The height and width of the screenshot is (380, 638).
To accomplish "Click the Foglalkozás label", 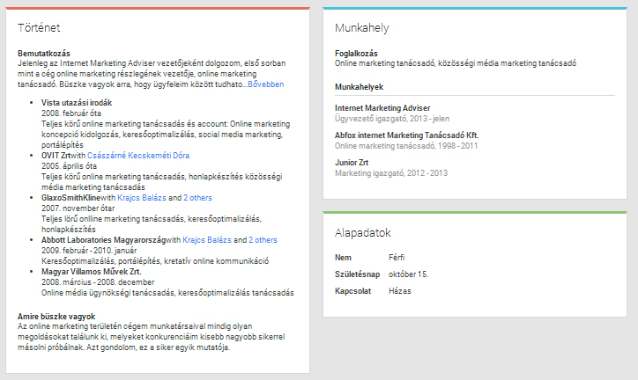I will 356,53.
